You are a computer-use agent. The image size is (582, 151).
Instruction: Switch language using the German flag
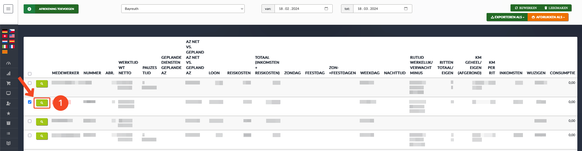coord(5,31)
